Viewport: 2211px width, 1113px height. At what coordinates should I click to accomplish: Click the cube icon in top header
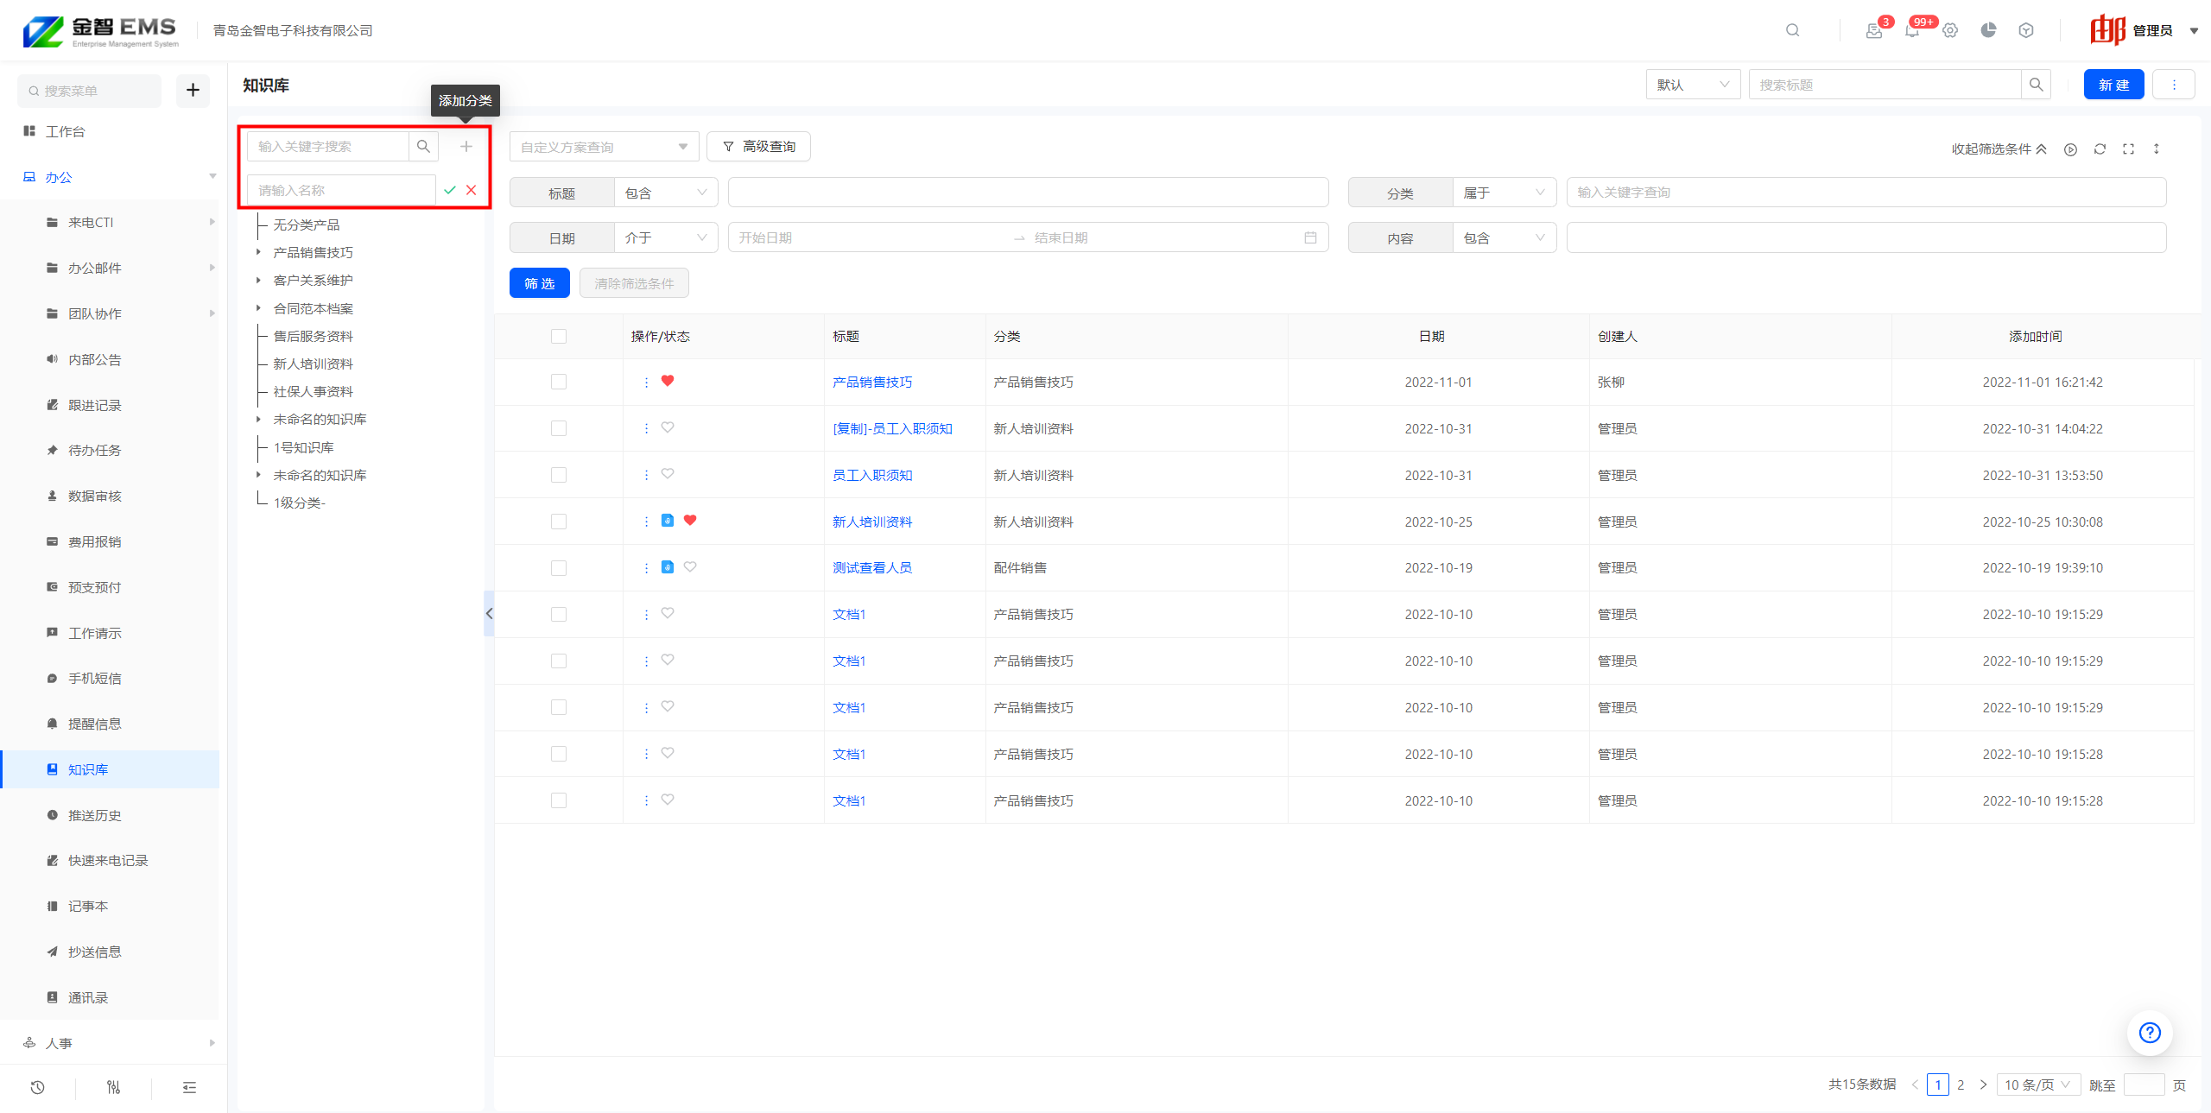point(2026,30)
